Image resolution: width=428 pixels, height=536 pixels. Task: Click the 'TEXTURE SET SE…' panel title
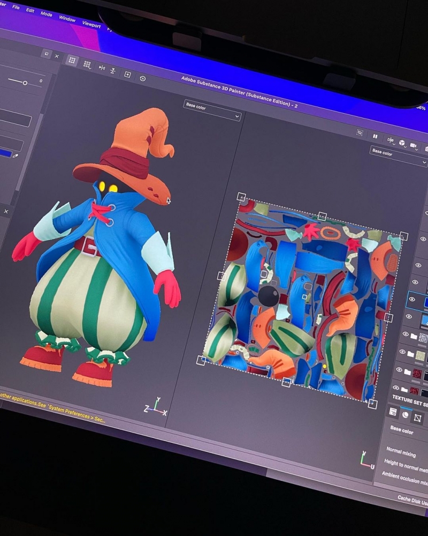coord(410,400)
